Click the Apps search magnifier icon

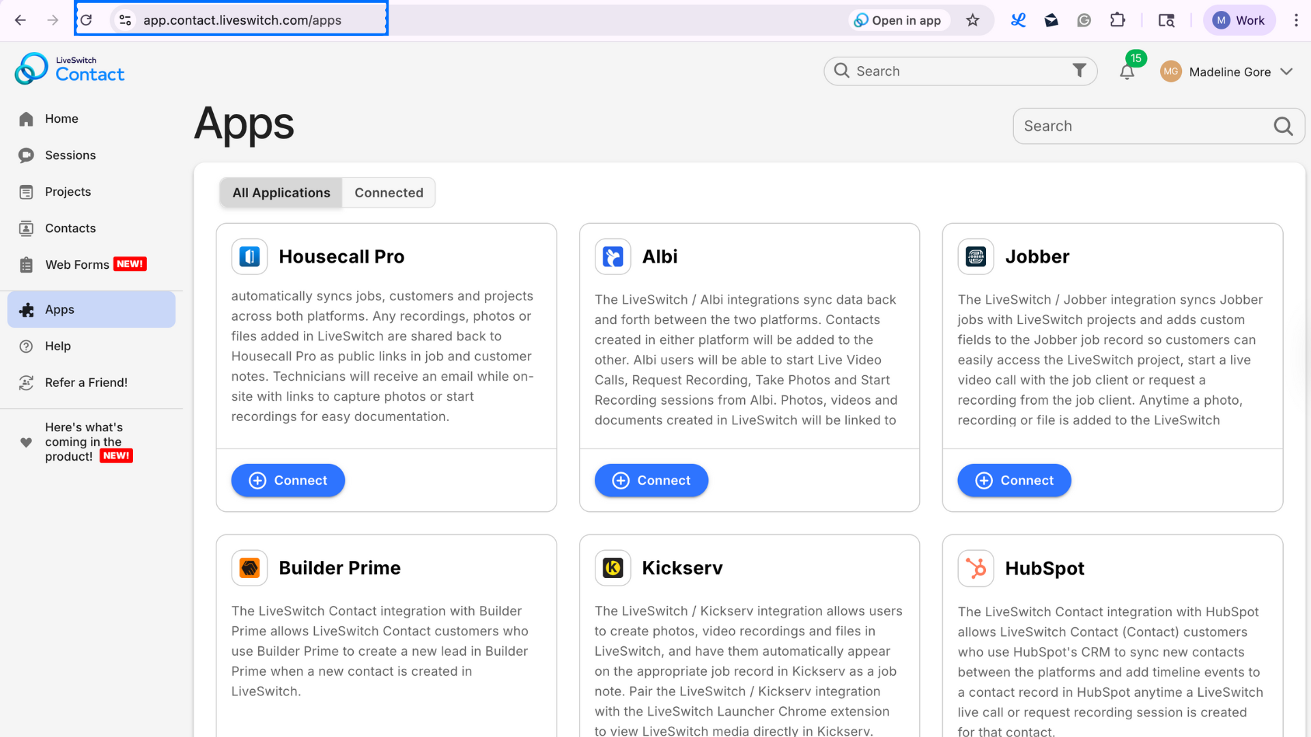point(1283,126)
